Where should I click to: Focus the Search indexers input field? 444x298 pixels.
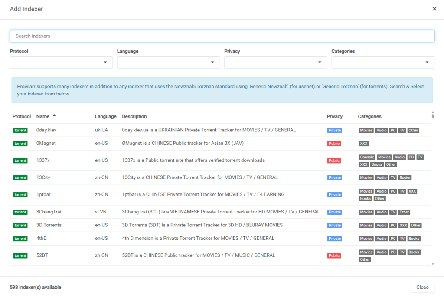pos(222,36)
